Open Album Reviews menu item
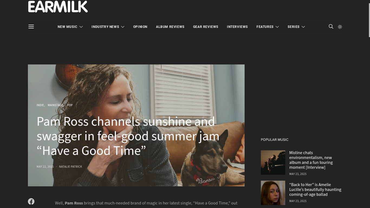The height and width of the screenshot is (208, 370). [x=170, y=27]
